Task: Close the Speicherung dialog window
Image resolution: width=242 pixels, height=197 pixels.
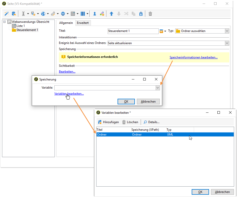Action: pyautogui.click(x=156, y=79)
